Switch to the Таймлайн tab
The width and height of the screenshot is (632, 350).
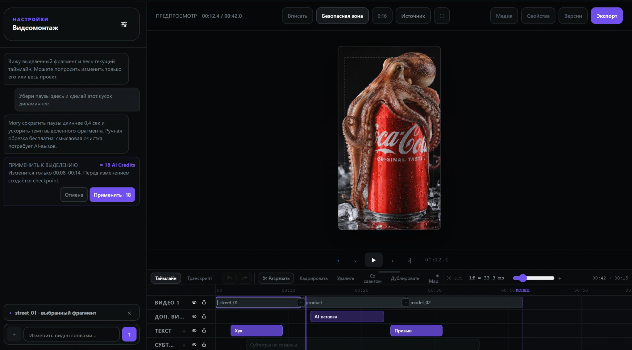(166, 278)
